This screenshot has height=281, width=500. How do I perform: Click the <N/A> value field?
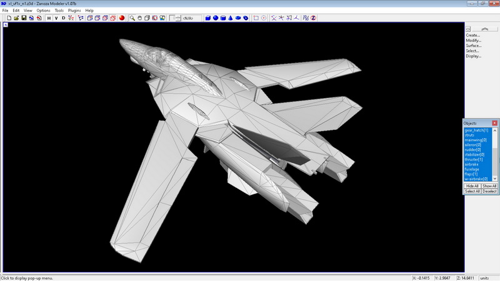click(x=191, y=18)
